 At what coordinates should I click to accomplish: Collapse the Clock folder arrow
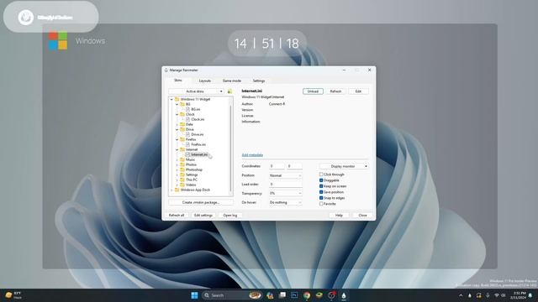177,114
